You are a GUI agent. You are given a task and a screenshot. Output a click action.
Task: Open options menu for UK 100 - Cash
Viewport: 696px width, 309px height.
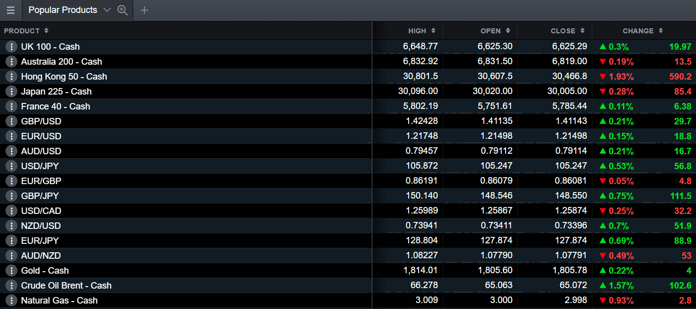coord(11,47)
